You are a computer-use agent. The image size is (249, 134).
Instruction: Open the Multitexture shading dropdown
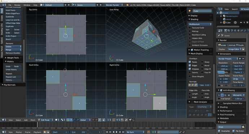coord(200,24)
